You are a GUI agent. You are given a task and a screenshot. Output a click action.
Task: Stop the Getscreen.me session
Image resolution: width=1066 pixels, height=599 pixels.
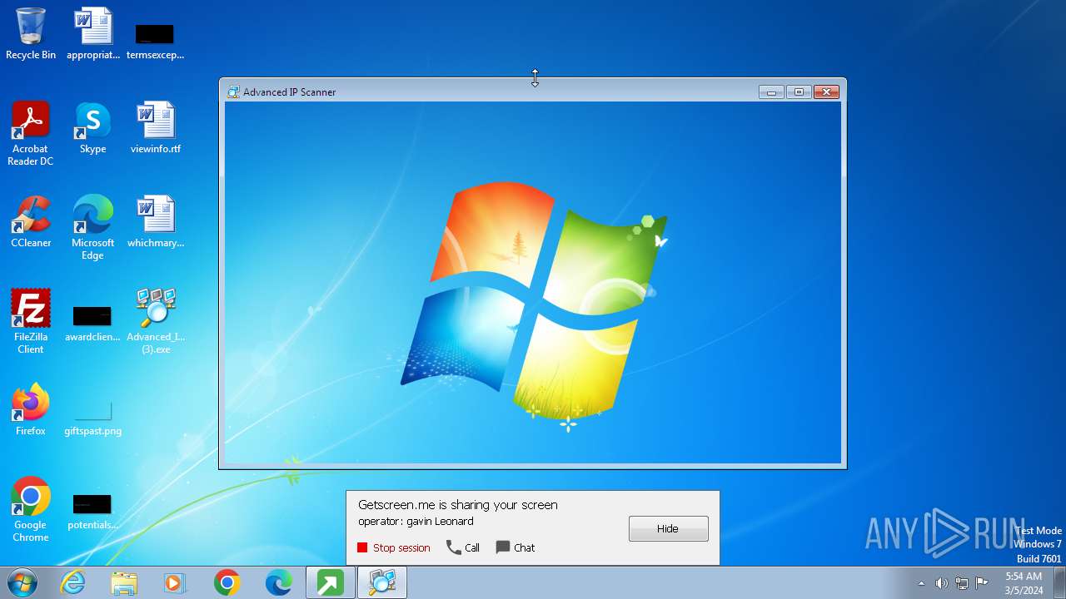(x=394, y=547)
